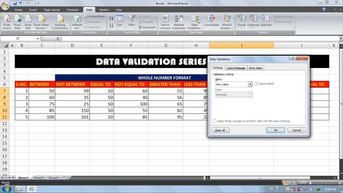Screen dimensions: 343x193
Task: Switch to the Input Message tab
Action: click(x=236, y=68)
